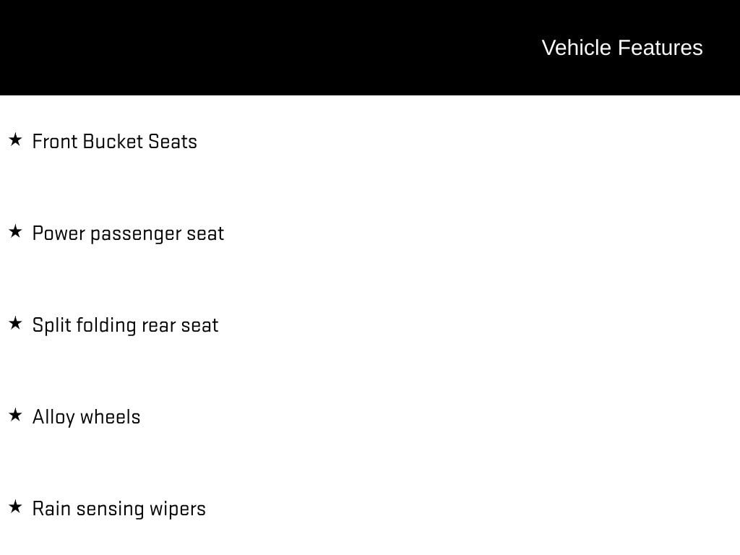Select the Split folding rear seat text
This screenshot has width=740, height=555.
pyautogui.click(x=125, y=325)
